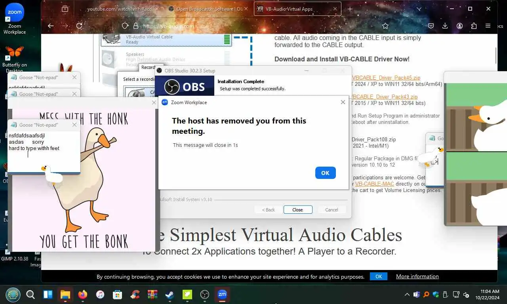The image size is (507, 304).
Task: Open Firefox Extensions puzzle icon
Action: pyautogui.click(x=474, y=26)
